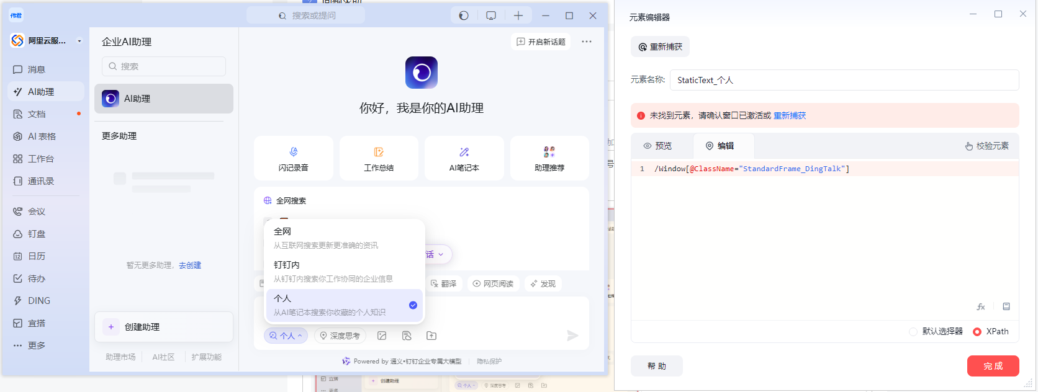Send the message with the arrow icon
Screen dimensions: 1038x392
point(572,336)
